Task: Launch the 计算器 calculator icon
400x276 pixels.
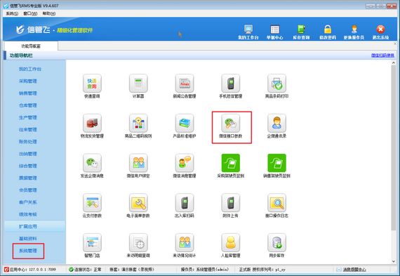Action: pos(138,84)
